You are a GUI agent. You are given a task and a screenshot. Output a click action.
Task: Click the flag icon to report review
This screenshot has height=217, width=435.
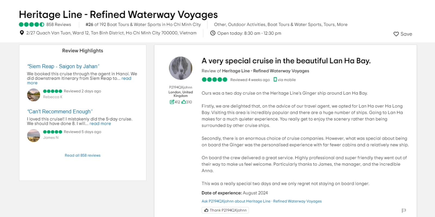point(404,210)
